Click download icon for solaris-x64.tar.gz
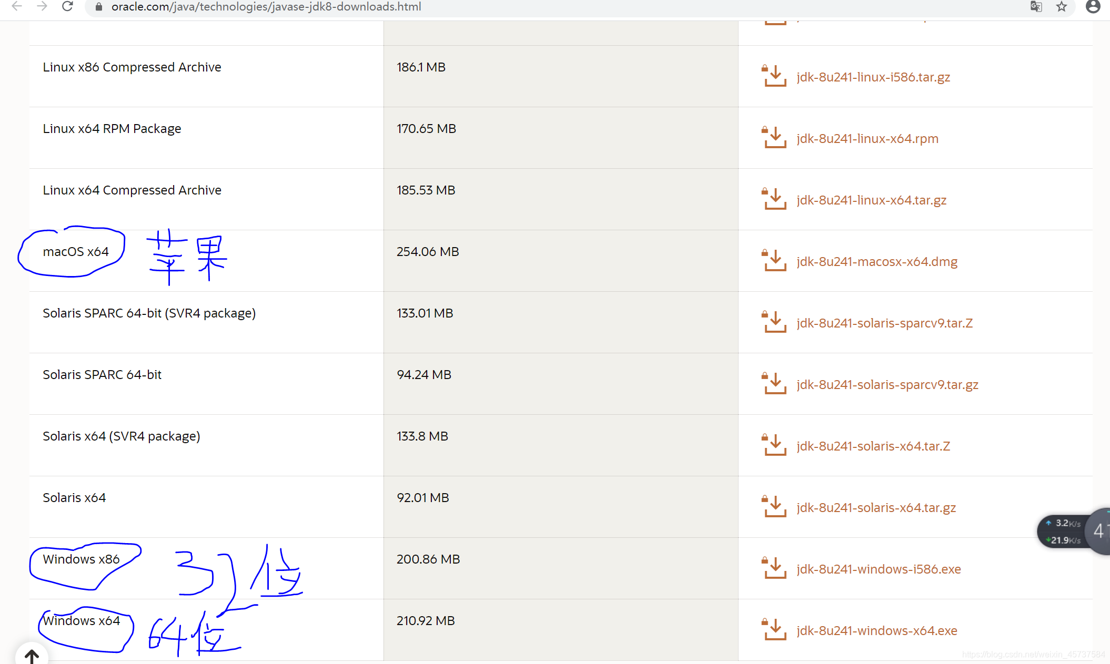1110x664 pixels. [774, 506]
